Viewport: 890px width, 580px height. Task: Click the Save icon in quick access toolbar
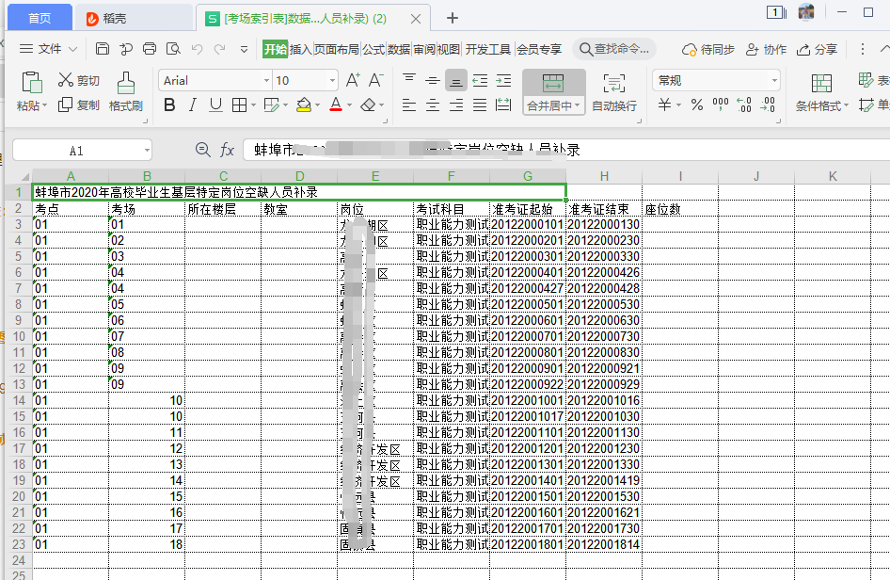103,49
